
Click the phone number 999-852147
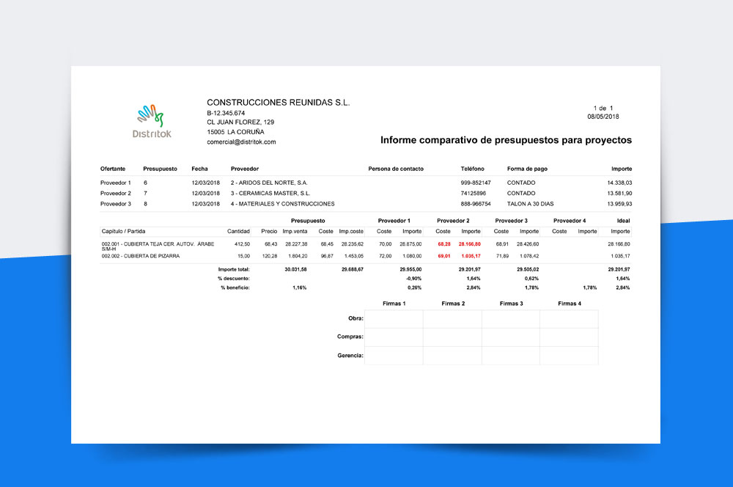pos(476,182)
